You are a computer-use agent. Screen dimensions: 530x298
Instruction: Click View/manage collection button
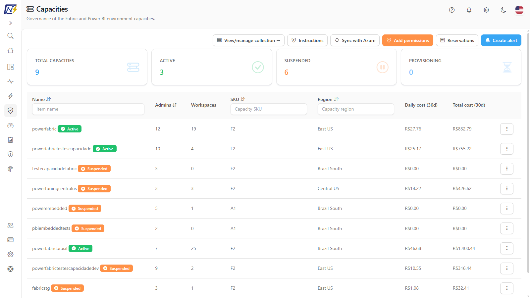pos(248,40)
